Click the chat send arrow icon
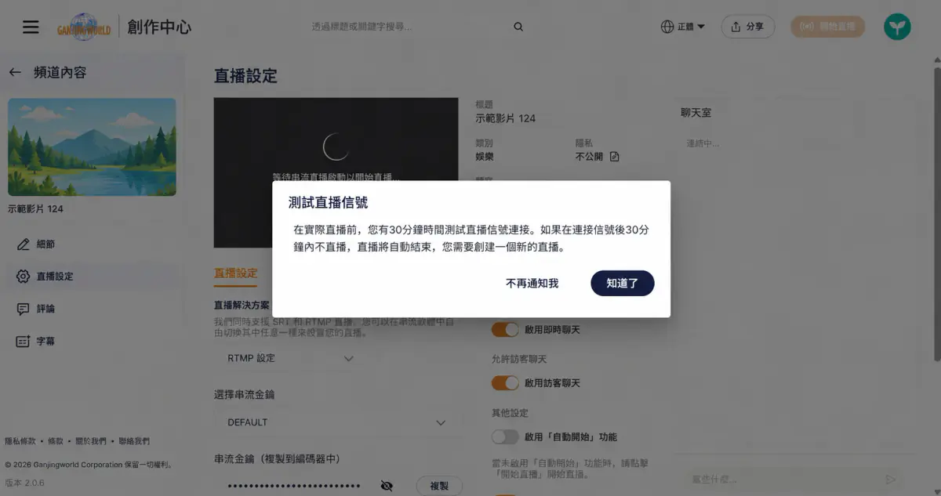The image size is (941, 496). [x=891, y=479]
